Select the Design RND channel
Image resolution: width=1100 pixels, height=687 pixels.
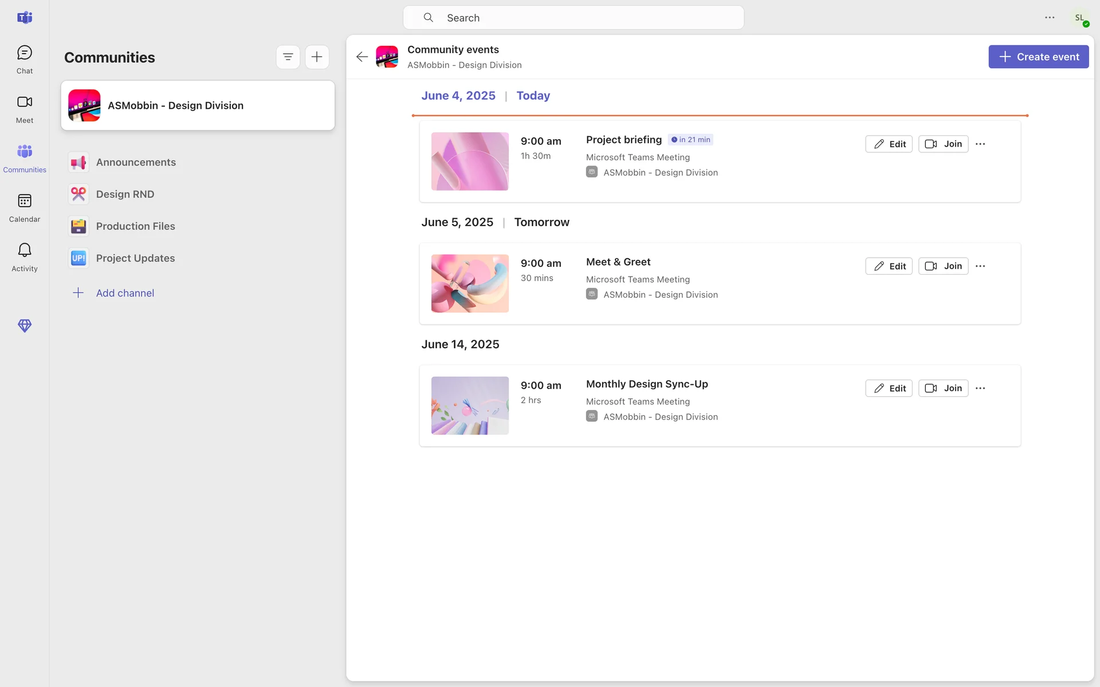click(x=125, y=195)
